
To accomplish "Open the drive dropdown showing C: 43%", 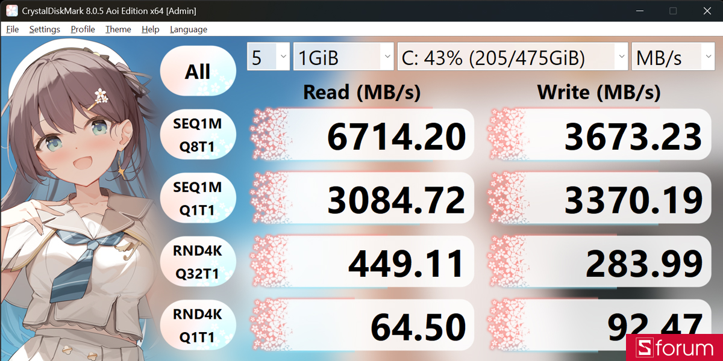I will pyautogui.click(x=513, y=57).
